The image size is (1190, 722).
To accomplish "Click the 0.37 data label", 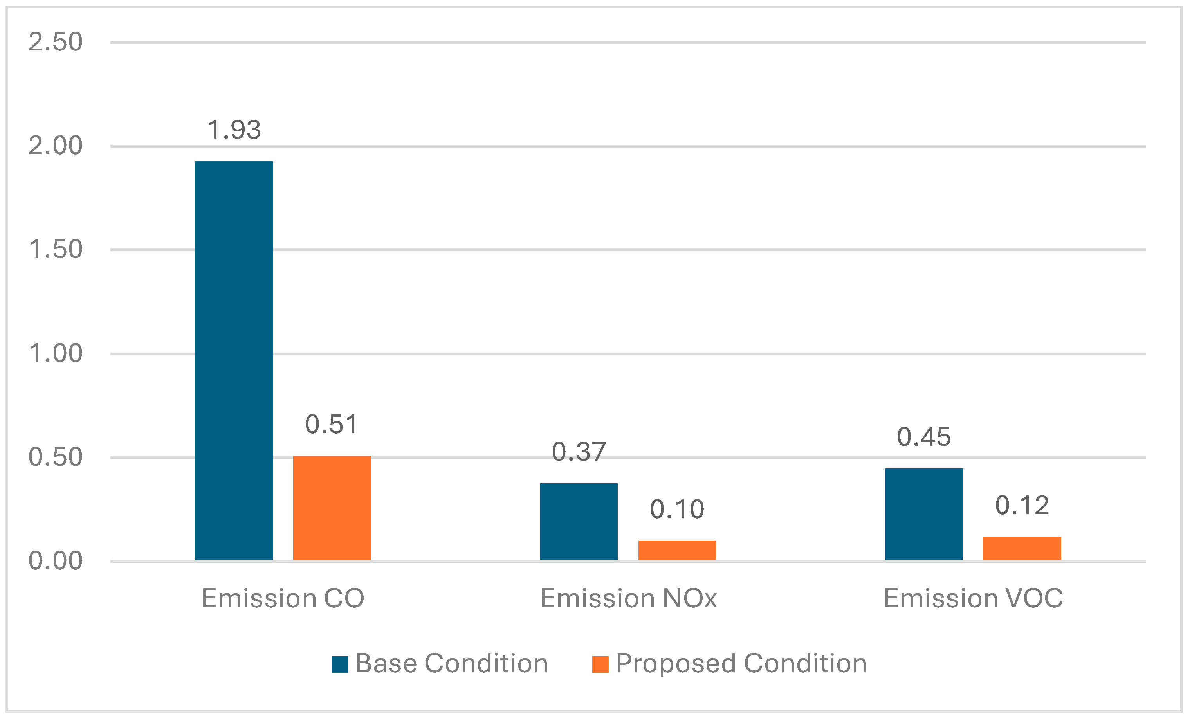I will (x=579, y=452).
